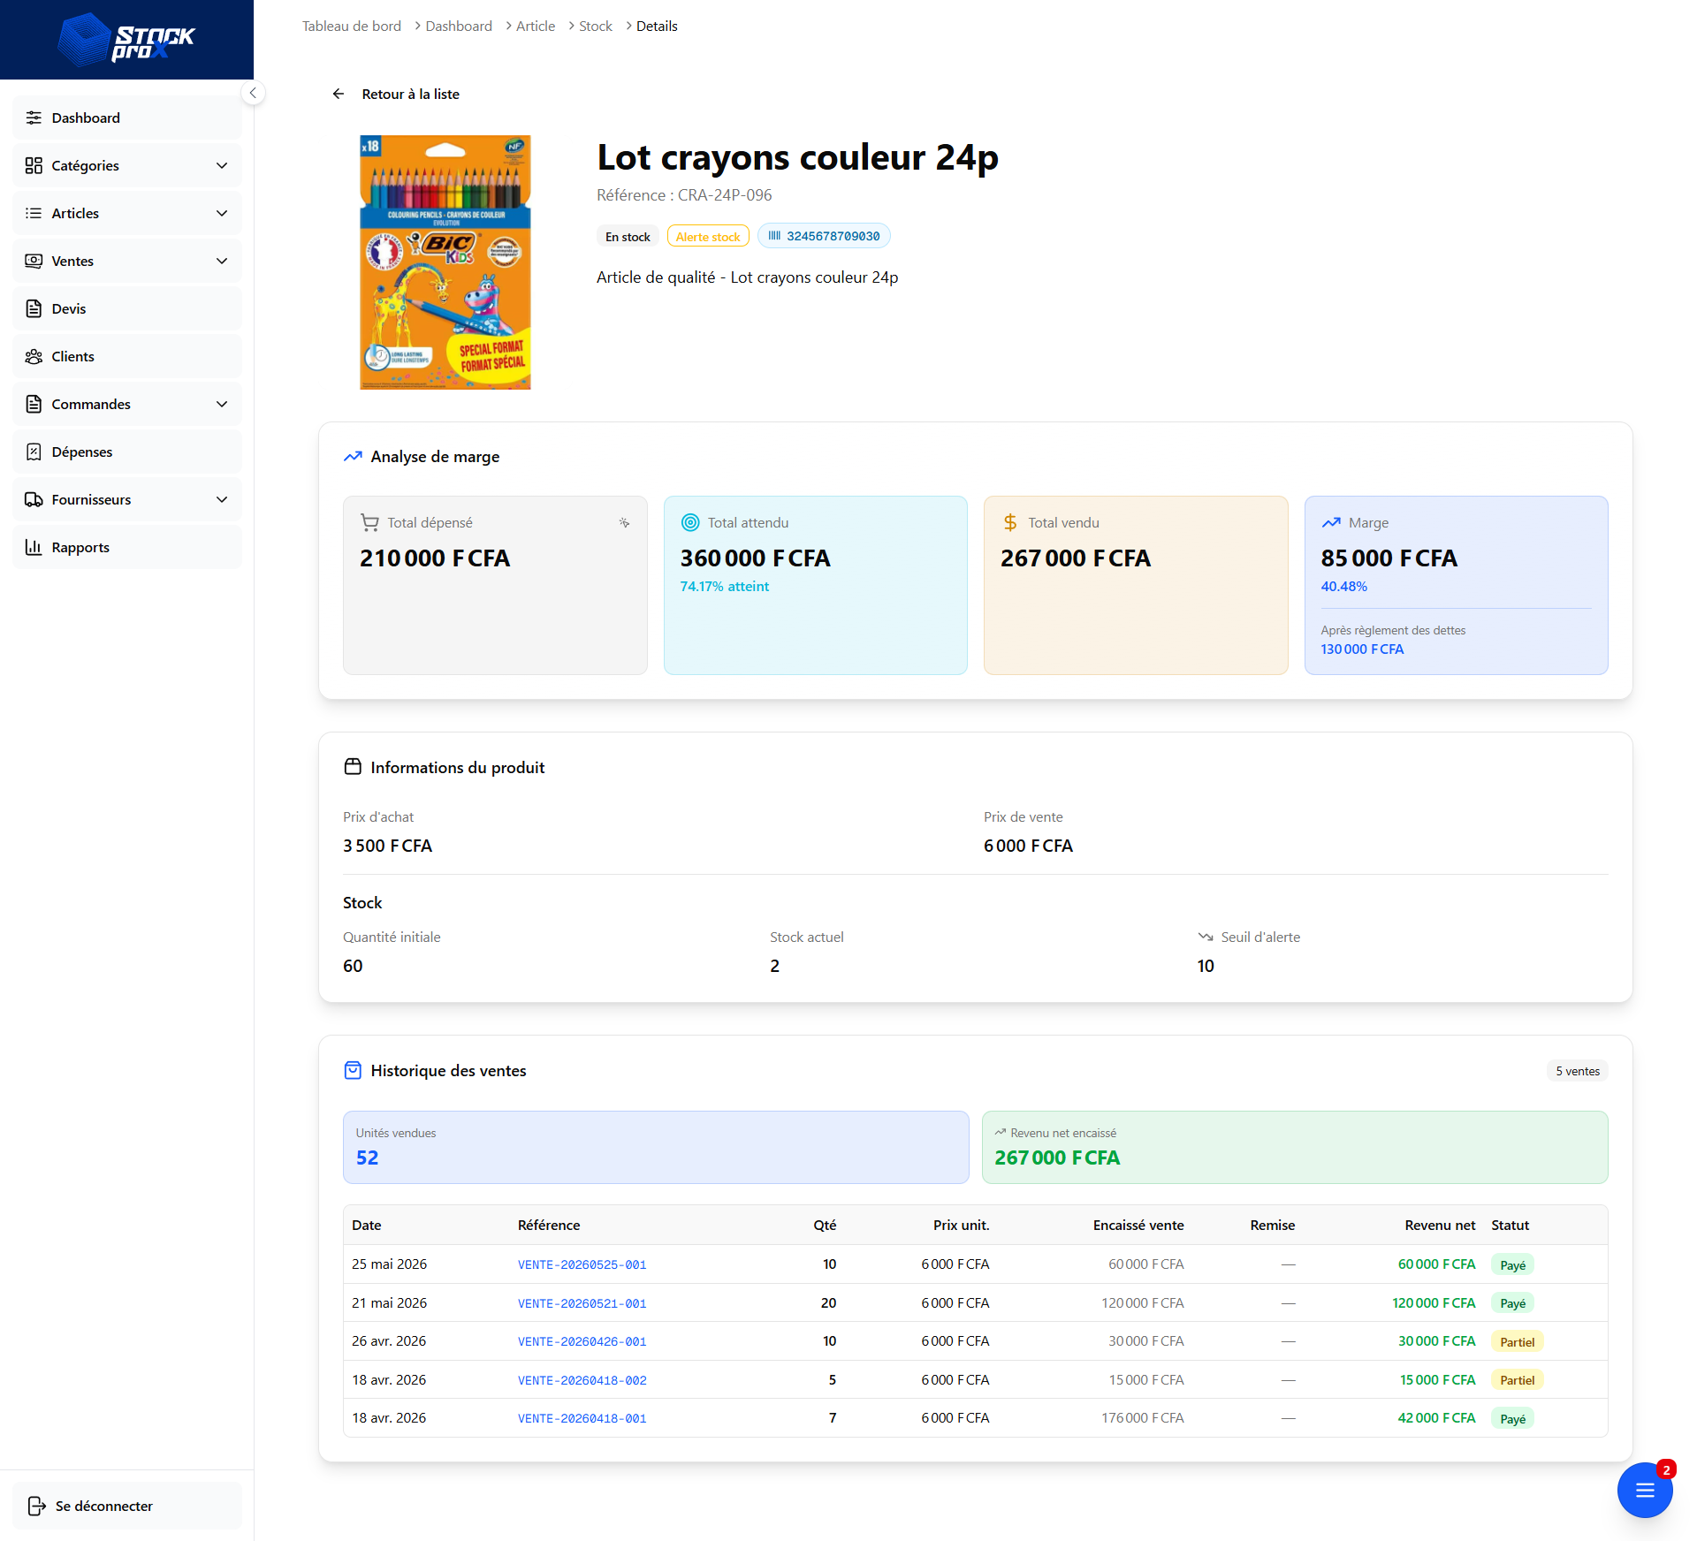Expand the Commandes submenu chevron

222,404
